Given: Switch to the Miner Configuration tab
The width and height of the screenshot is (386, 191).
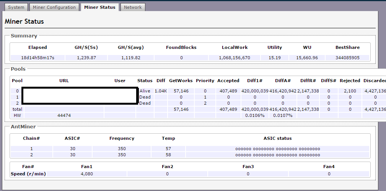Looking at the screenshot, I should click(54, 7).
